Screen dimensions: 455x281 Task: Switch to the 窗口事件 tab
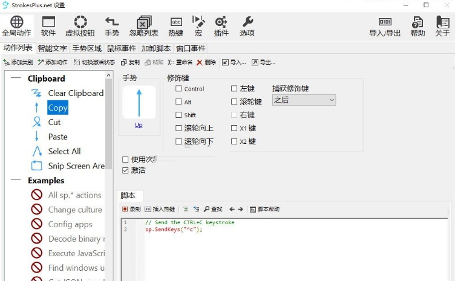click(x=191, y=48)
